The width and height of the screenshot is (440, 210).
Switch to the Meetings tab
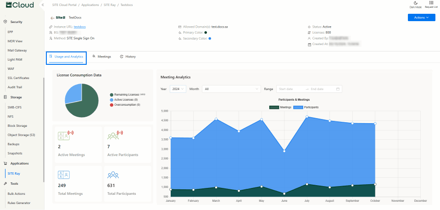pos(101,57)
